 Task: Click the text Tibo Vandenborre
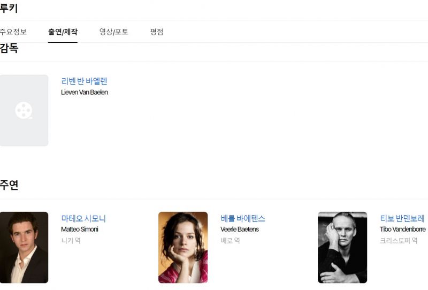point(403,230)
